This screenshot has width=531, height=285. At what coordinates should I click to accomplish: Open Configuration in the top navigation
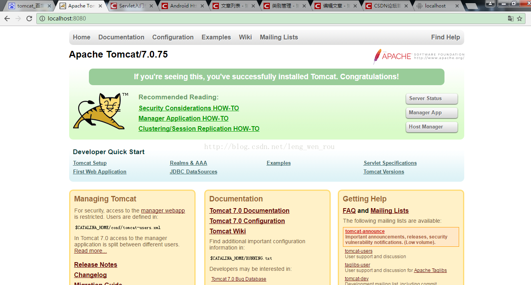click(x=173, y=37)
